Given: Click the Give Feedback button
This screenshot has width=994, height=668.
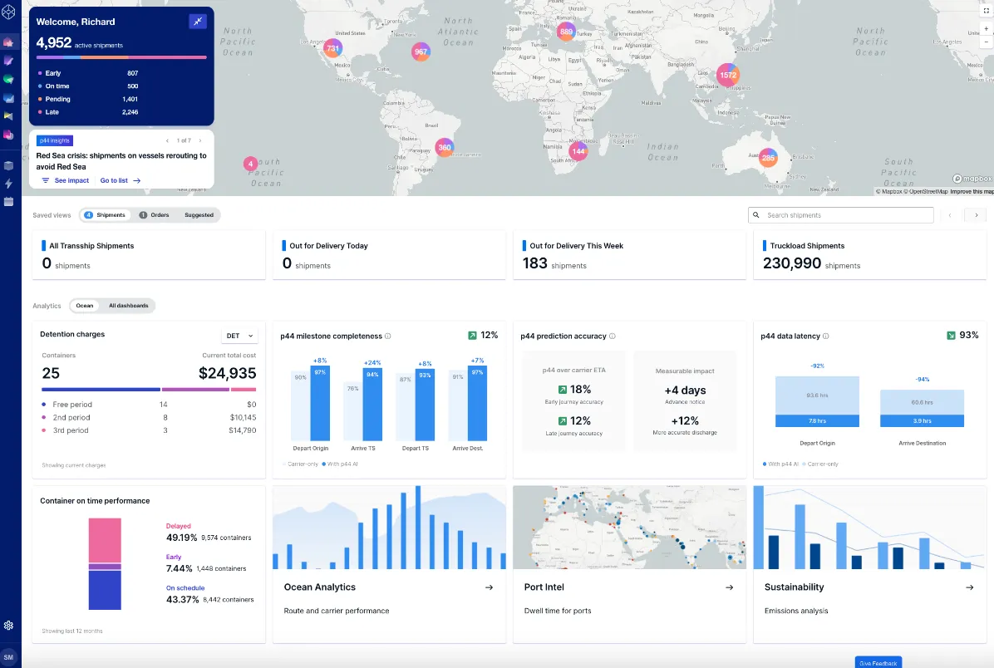Looking at the screenshot, I should pyautogui.click(x=878, y=663).
